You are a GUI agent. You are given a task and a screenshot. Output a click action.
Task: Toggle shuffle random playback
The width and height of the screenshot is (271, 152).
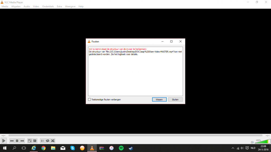53,141
